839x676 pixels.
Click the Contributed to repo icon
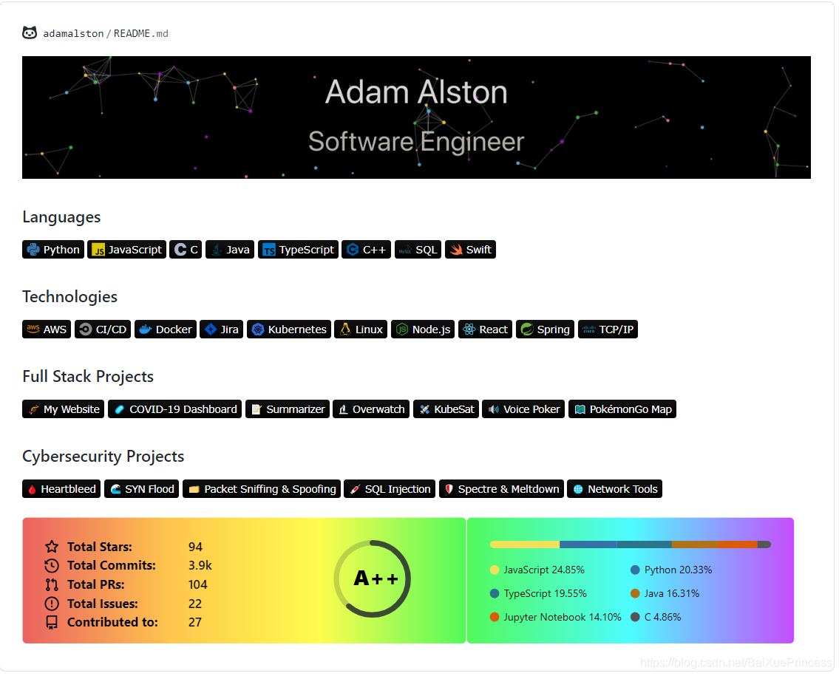tap(52, 623)
